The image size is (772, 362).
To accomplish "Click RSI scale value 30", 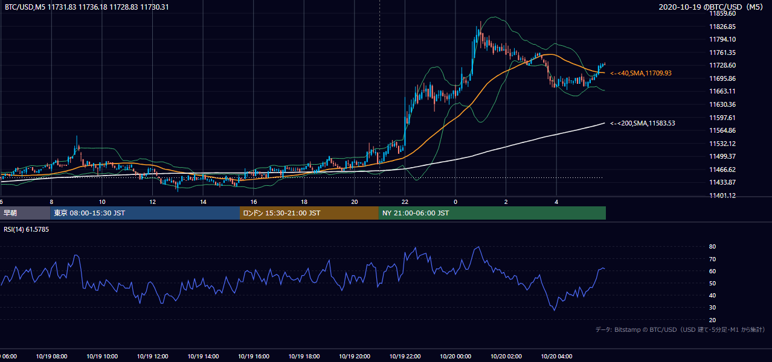I will coord(713,308).
